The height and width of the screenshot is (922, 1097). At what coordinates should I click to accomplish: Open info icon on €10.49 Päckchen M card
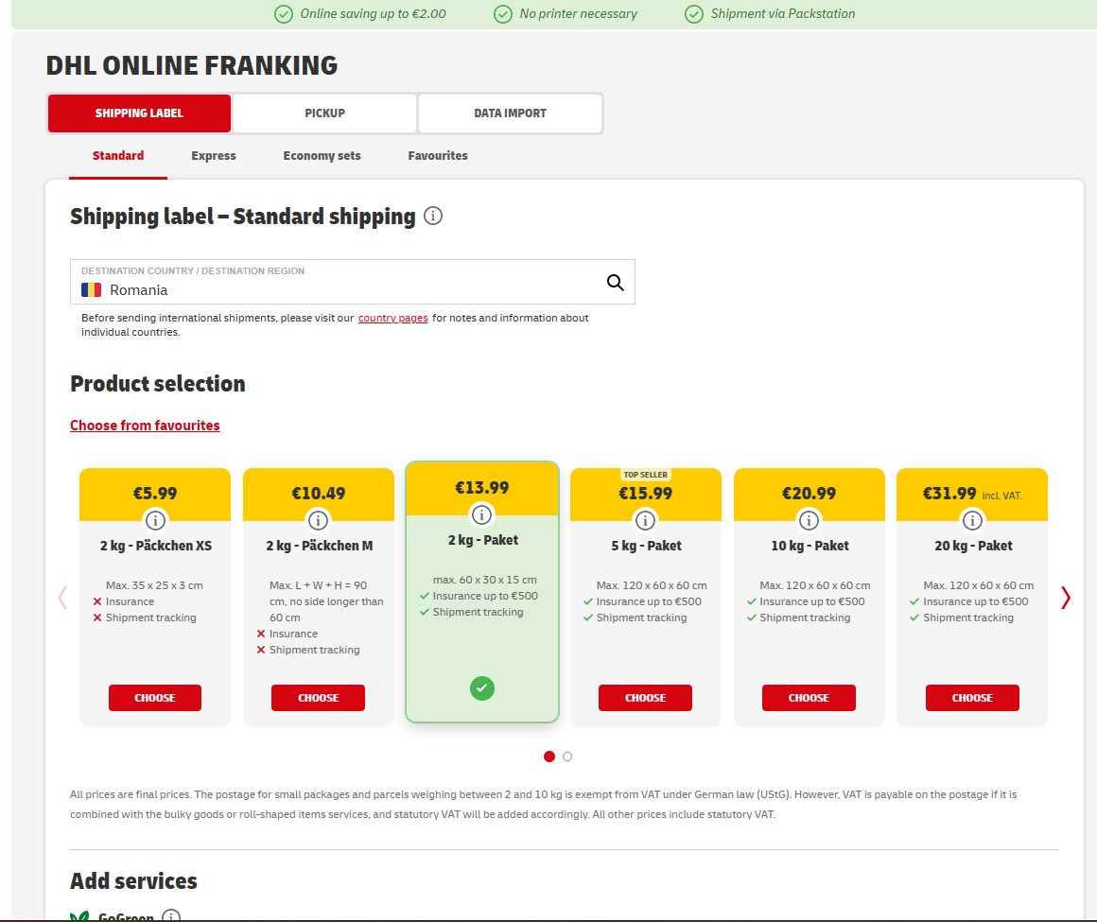tap(319, 520)
